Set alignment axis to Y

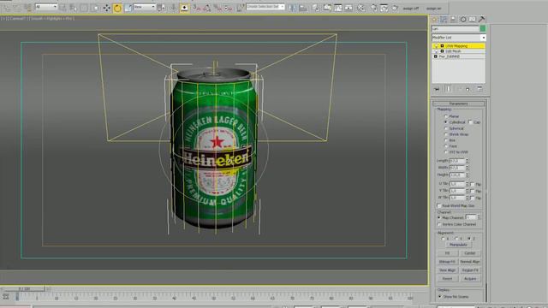[456, 239]
